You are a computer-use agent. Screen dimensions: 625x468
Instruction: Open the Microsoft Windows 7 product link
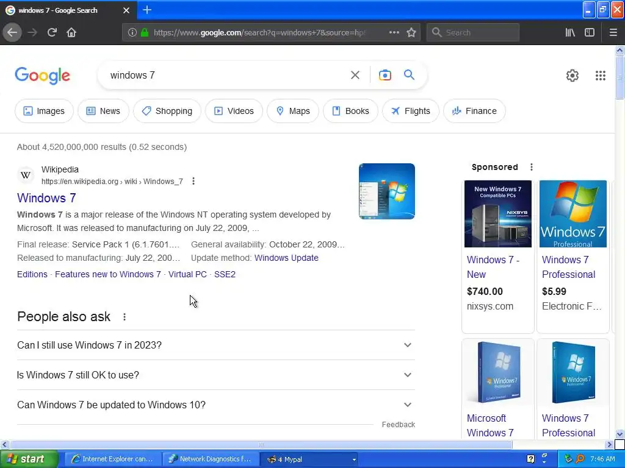[490, 425]
